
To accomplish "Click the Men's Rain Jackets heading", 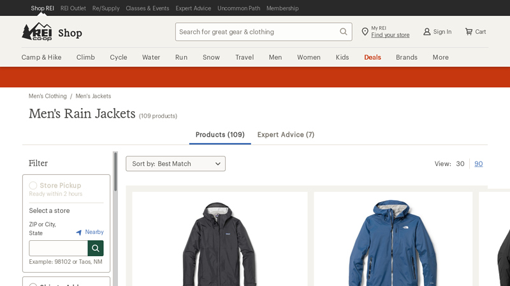I will click(x=82, y=114).
